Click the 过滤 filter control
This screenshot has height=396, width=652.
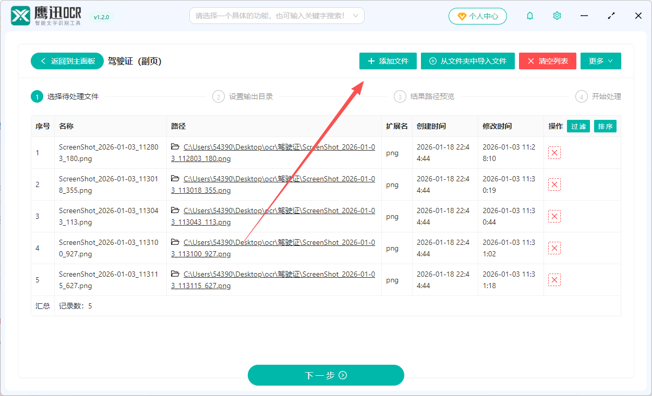[x=578, y=126]
